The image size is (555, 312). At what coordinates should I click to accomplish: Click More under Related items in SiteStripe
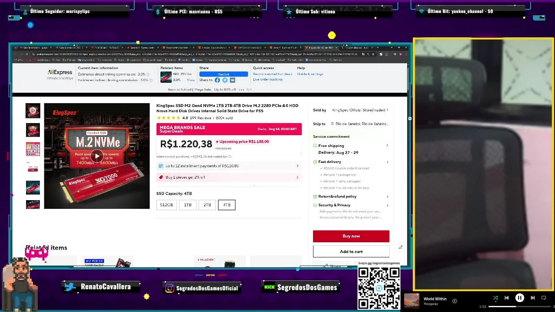[191, 80]
